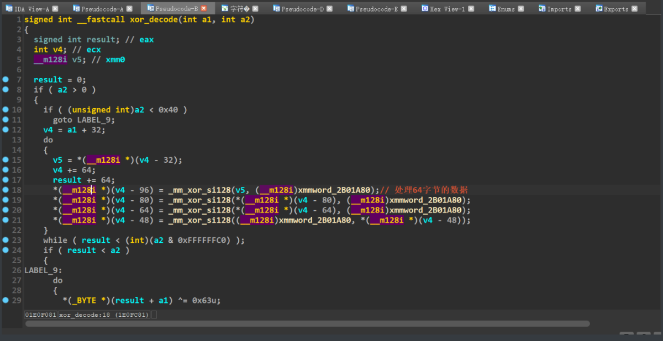Toggle breakpoint dot on line 24
This screenshot has width=663, height=341.
tap(6, 250)
